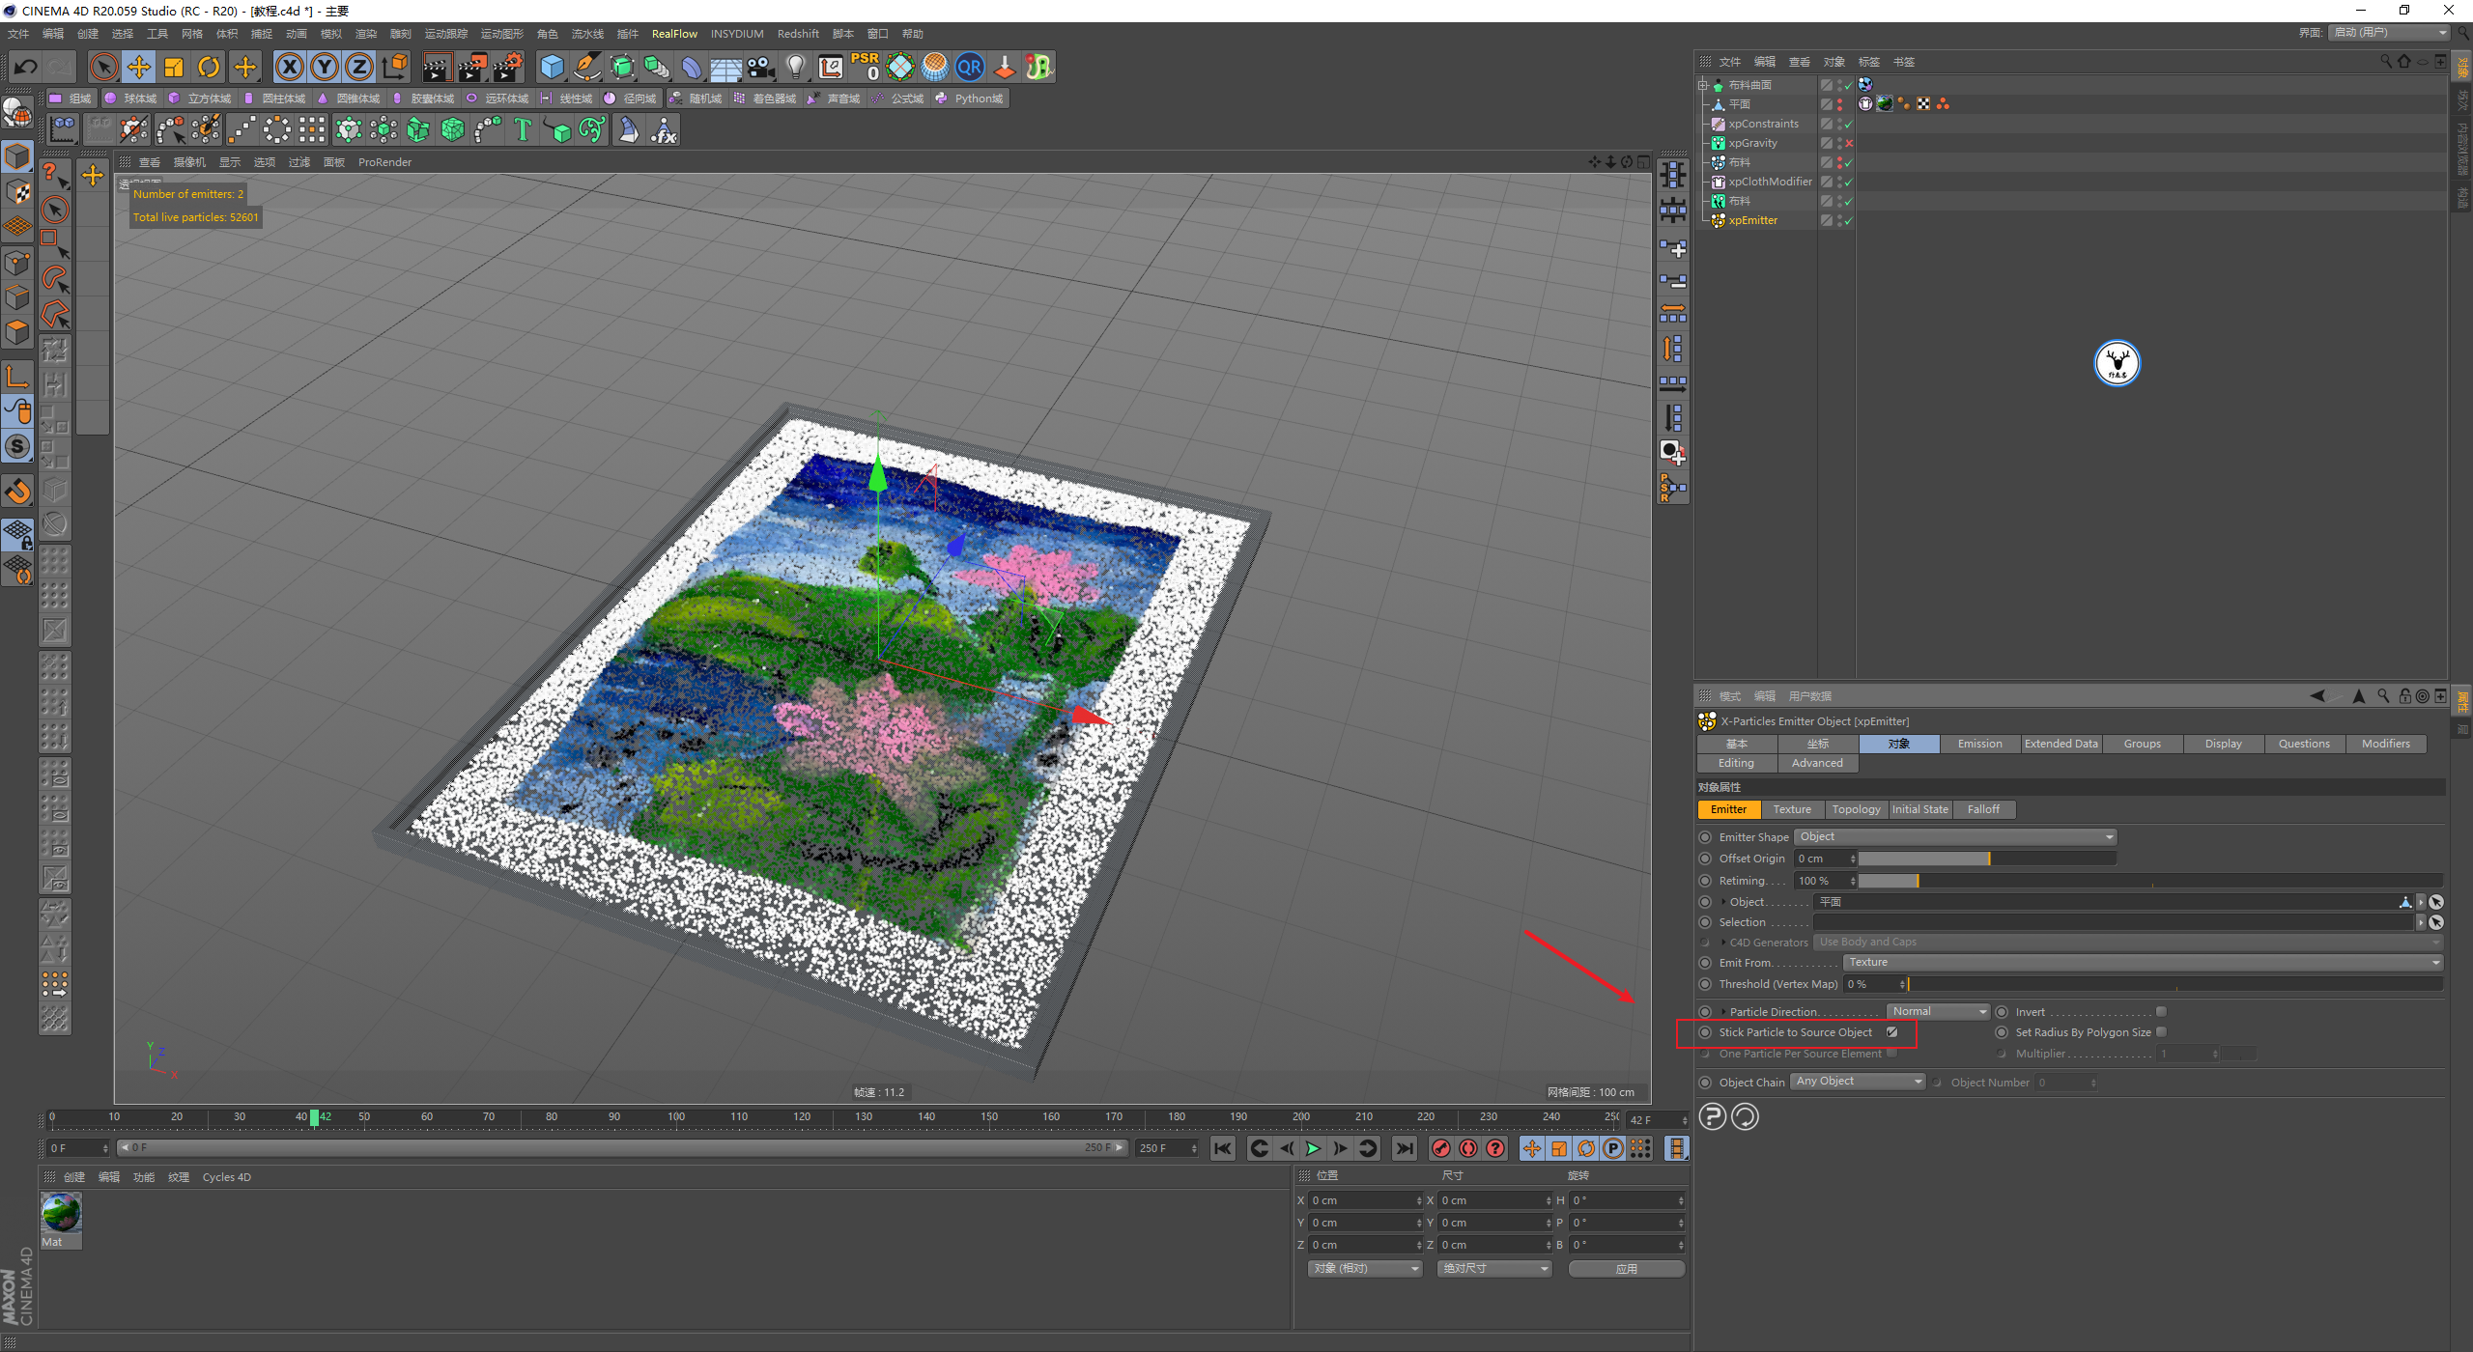Select xpEmitter in Object Manager
The width and height of the screenshot is (2473, 1352).
[x=1752, y=220]
